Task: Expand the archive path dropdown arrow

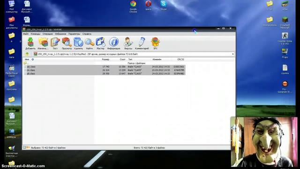Action: pyautogui.click(x=233, y=54)
